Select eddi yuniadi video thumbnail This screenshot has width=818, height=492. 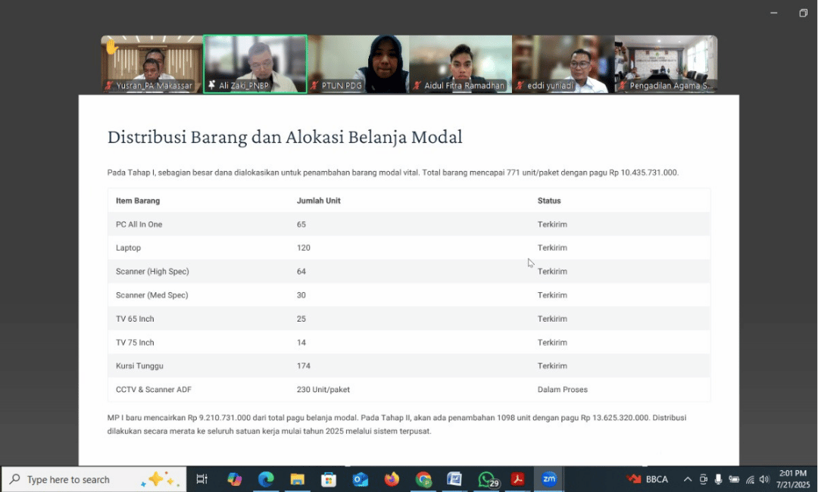pyautogui.click(x=564, y=64)
